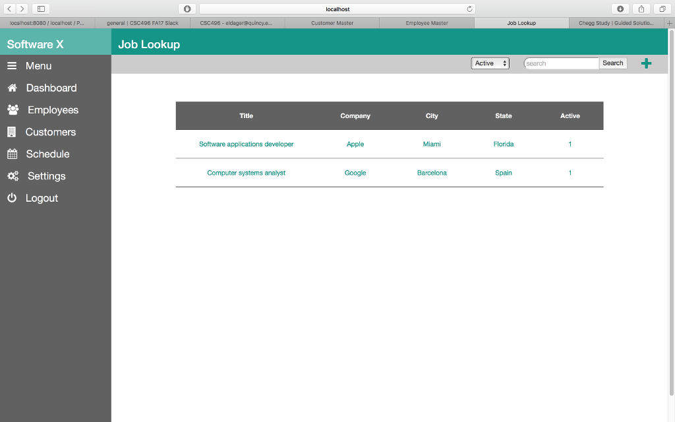Click the Logout power icon

coord(12,198)
